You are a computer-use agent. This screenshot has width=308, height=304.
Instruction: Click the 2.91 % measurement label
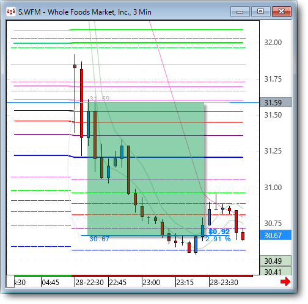(218, 239)
